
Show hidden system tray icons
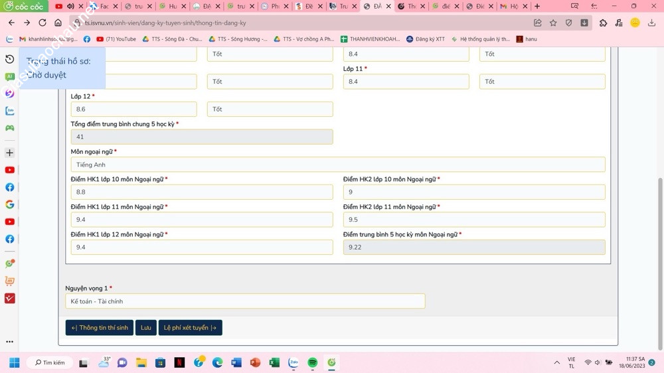(x=556, y=362)
